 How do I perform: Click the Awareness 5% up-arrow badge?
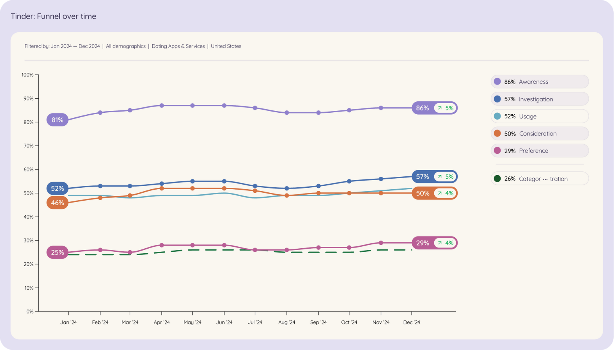(x=445, y=108)
